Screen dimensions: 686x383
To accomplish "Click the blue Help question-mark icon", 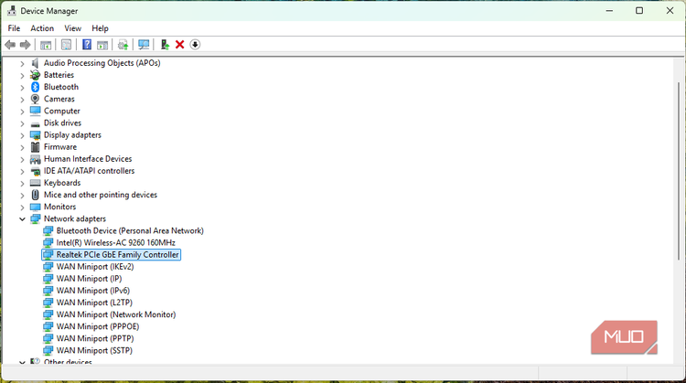I will click(87, 45).
